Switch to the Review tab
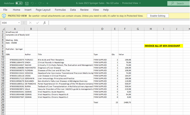The image size is (190, 115). click(x=84, y=10)
